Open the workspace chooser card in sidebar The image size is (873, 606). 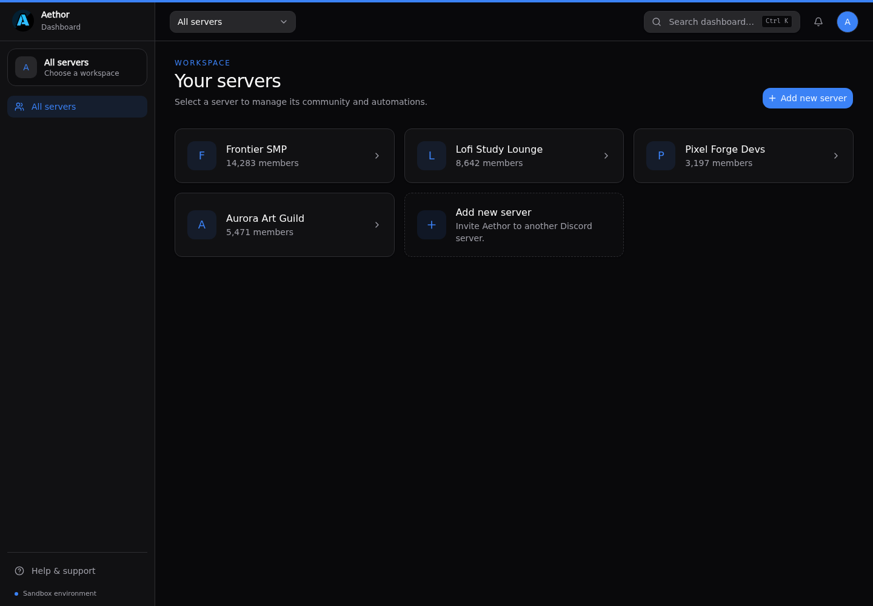point(77,67)
